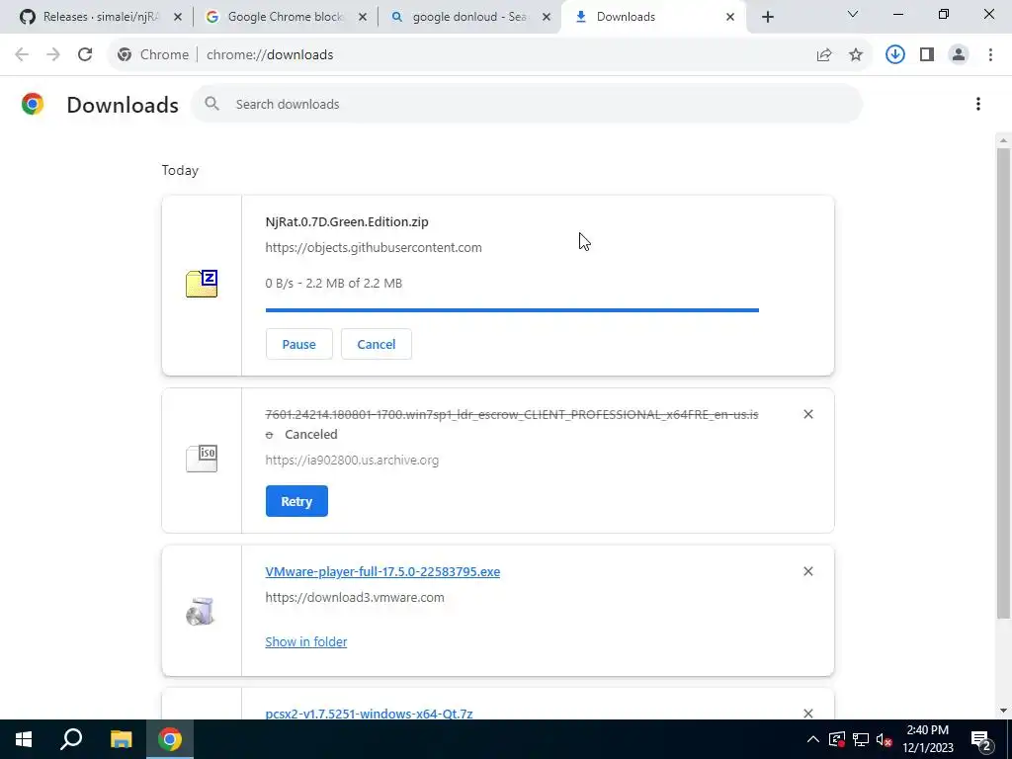
Task: Open the toolbar downloads bubble icon
Action: (895, 55)
